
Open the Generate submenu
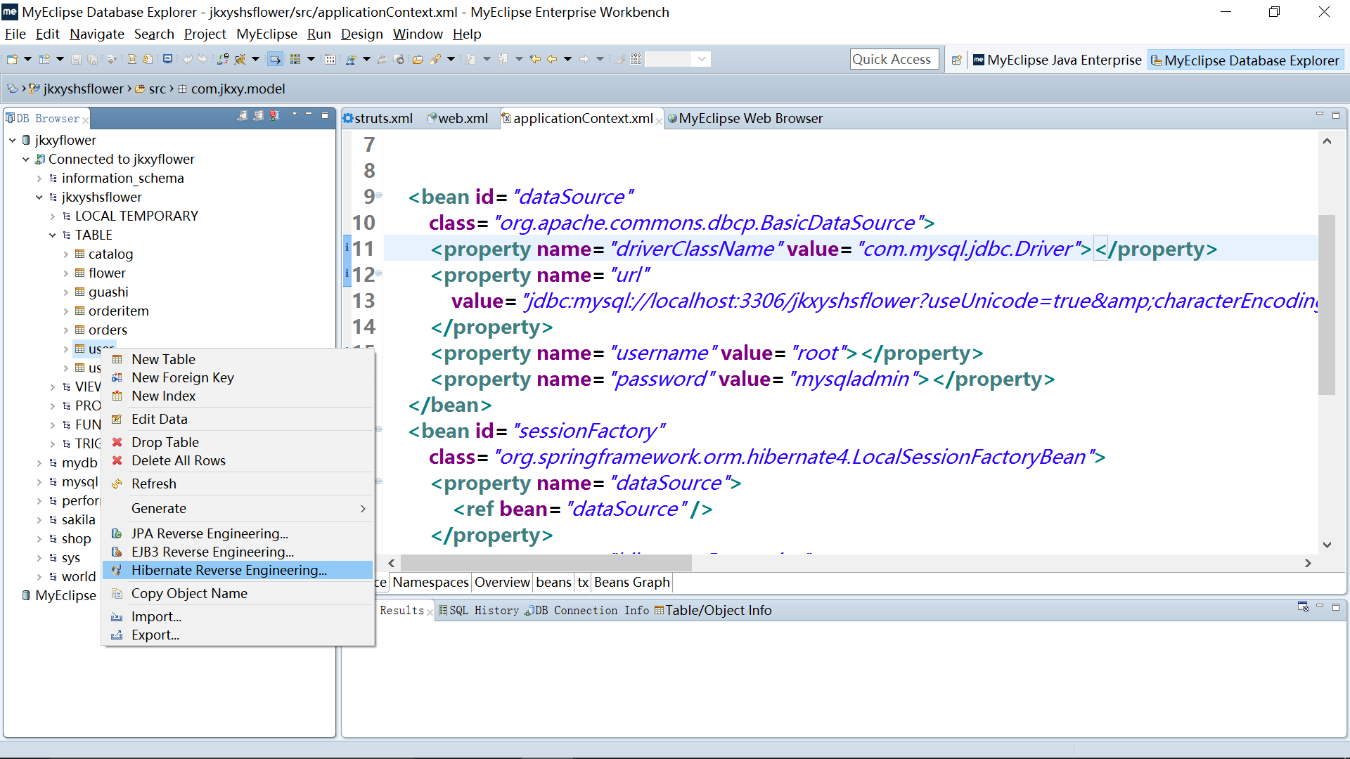tap(238, 508)
